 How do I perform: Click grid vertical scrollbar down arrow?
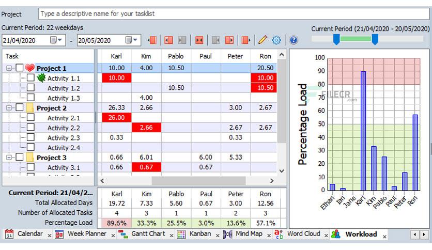pos(282,171)
